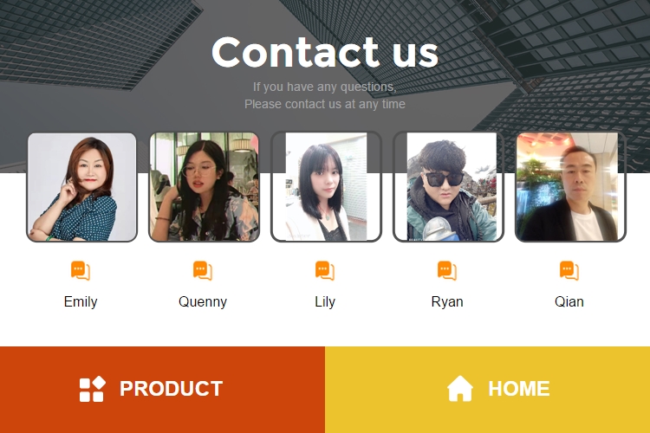The height and width of the screenshot is (433, 650).
Task: Open chat icon above Quenny
Action: pos(203,270)
